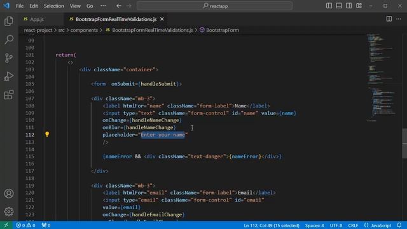Open src breadcrumb
The height and width of the screenshot is (229, 407).
coord(61,30)
